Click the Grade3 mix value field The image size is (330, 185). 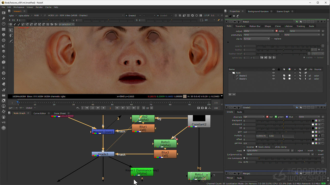pyautogui.click(x=250, y=162)
